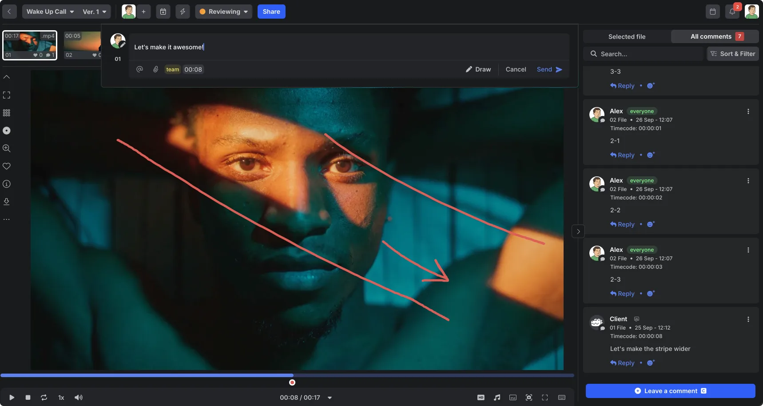Toggle subtitles on the video
The height and width of the screenshot is (406, 763).
[x=513, y=398]
